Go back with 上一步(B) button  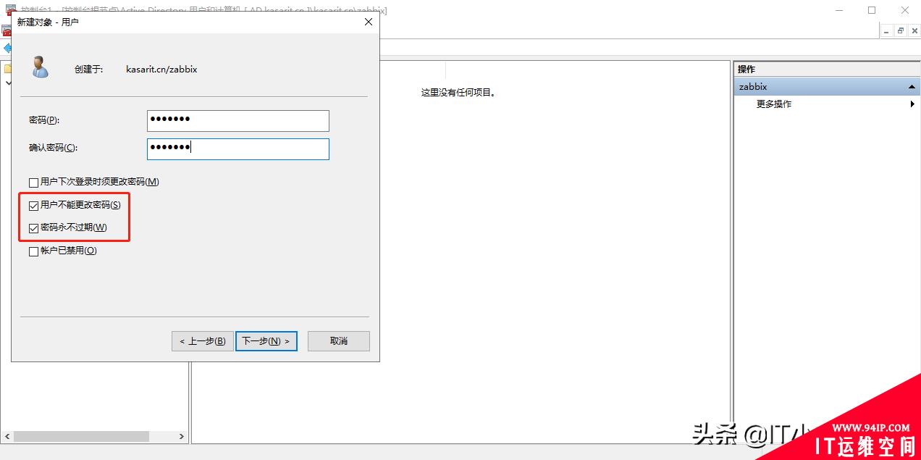[x=203, y=341]
